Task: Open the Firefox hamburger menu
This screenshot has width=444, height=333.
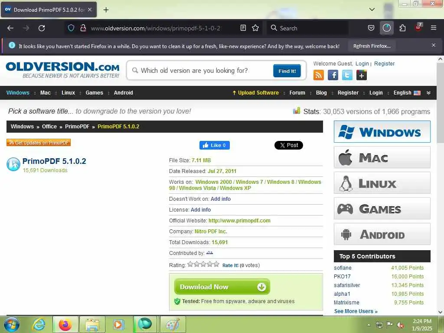Action: pyautogui.click(x=434, y=28)
